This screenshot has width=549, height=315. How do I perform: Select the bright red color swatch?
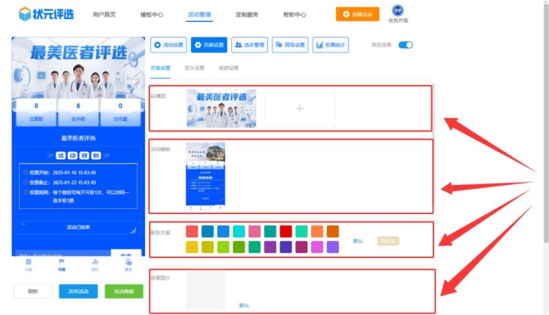[285, 232]
